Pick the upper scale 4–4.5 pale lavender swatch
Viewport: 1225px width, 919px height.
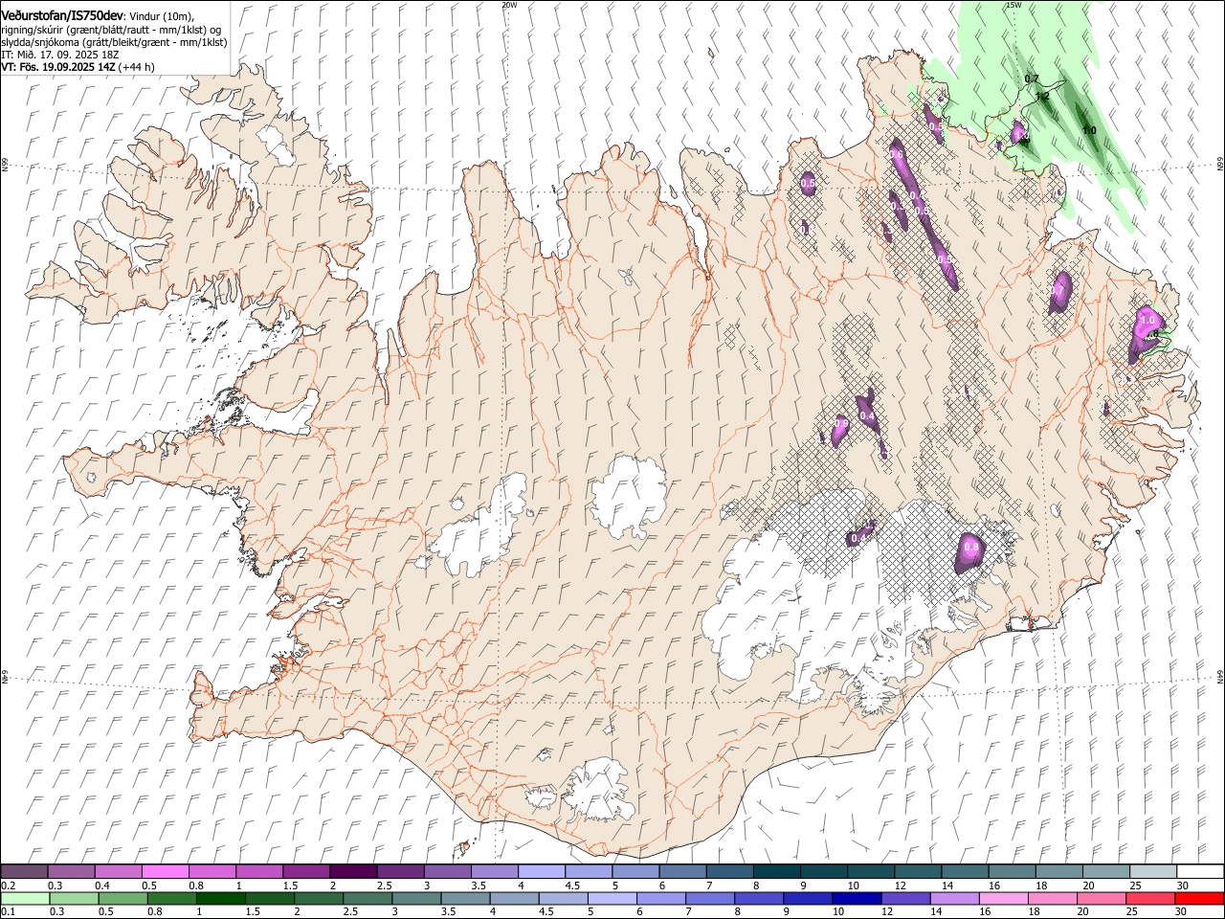pyautogui.click(x=541, y=871)
